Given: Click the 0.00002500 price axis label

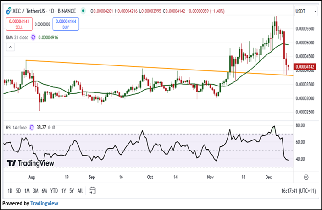Looking at the screenshot, I should pos(305,112).
